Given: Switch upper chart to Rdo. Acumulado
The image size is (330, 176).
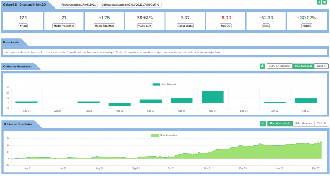Looking at the screenshot, I should [279, 66].
